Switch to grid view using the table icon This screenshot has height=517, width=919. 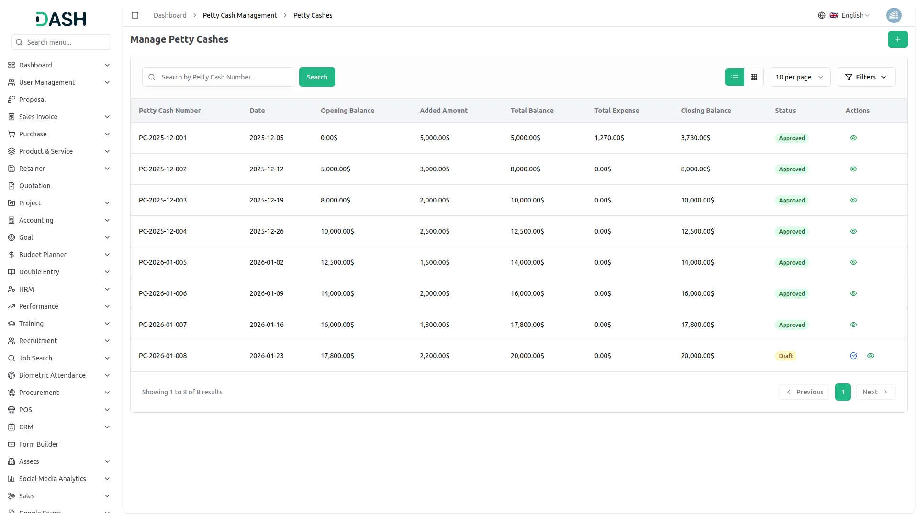(x=753, y=77)
